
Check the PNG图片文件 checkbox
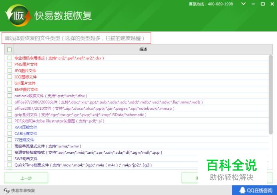pyautogui.click(x=10, y=64)
